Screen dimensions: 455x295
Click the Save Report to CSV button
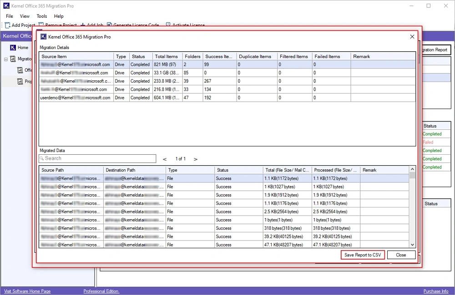pos(363,255)
